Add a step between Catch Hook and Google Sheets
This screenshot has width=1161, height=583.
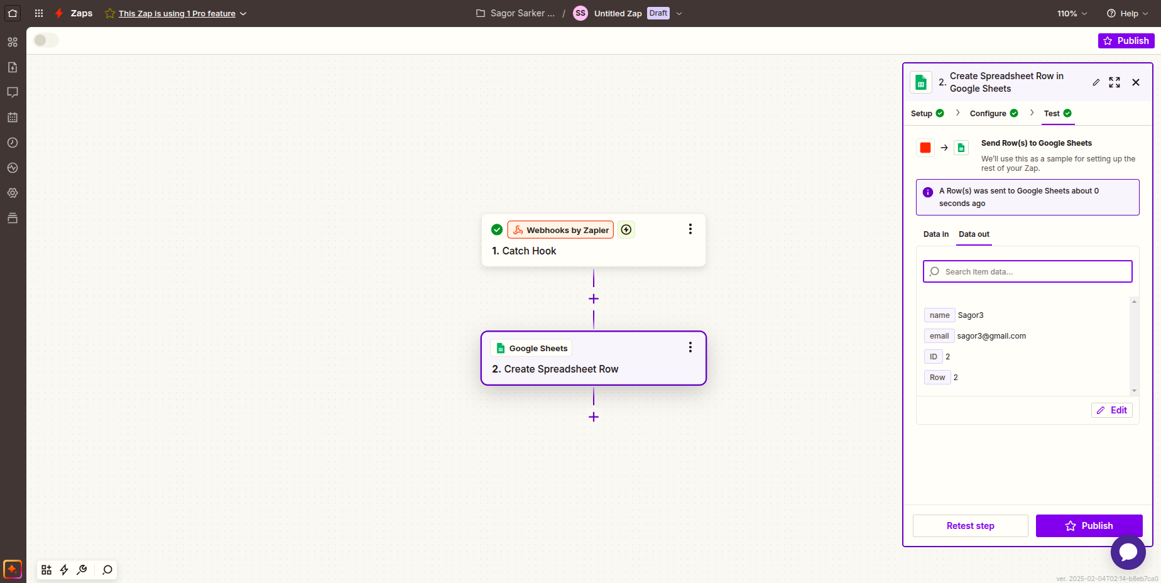click(x=594, y=299)
